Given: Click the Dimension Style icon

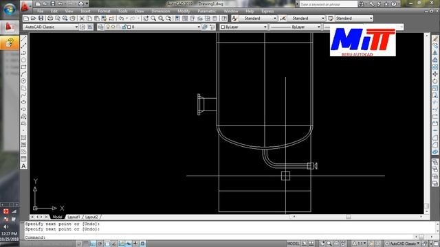Looking at the screenshot, I should [283, 19].
